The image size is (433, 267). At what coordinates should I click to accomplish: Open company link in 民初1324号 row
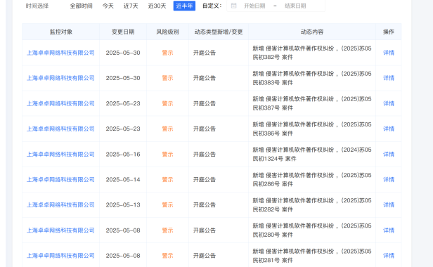60,155
